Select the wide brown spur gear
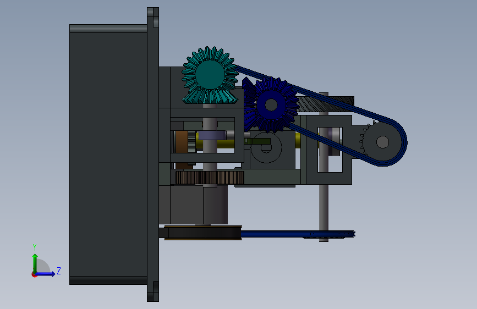 click(210, 177)
